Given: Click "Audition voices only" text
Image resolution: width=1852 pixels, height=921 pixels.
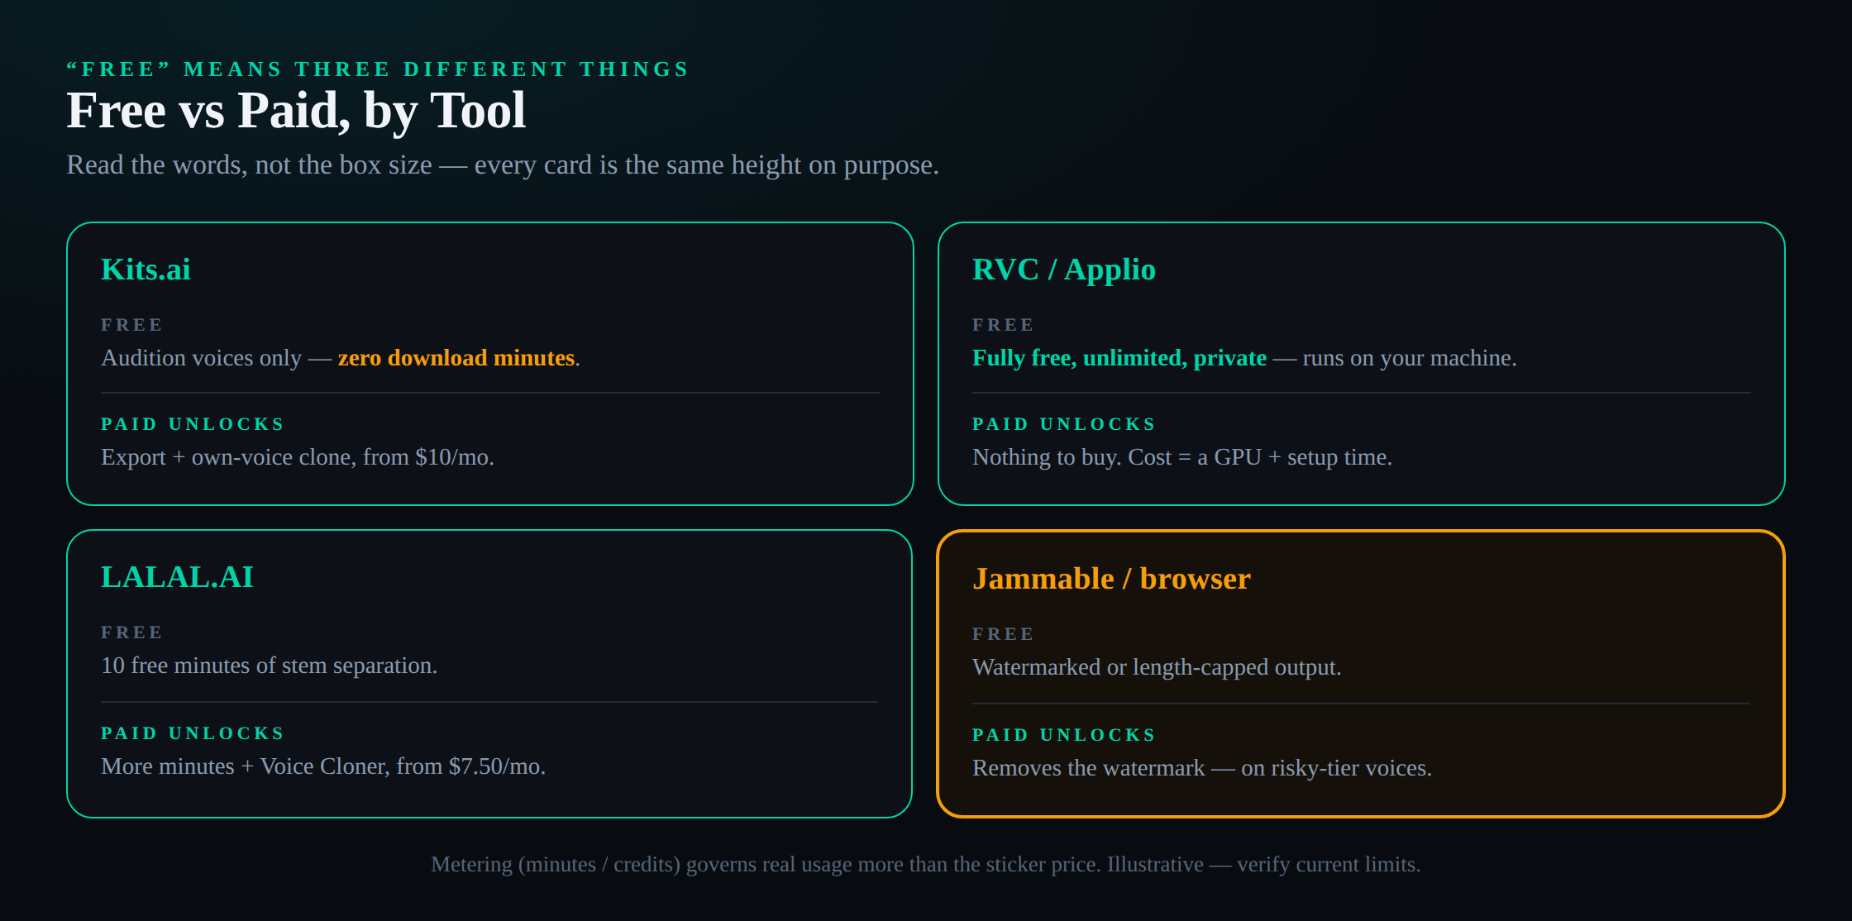Looking at the screenshot, I should (201, 358).
